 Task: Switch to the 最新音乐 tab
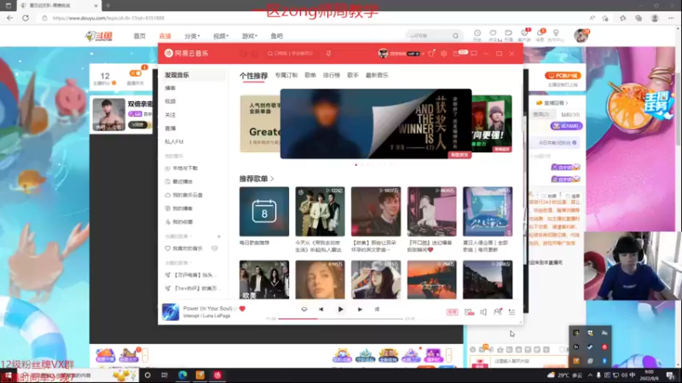tap(377, 75)
